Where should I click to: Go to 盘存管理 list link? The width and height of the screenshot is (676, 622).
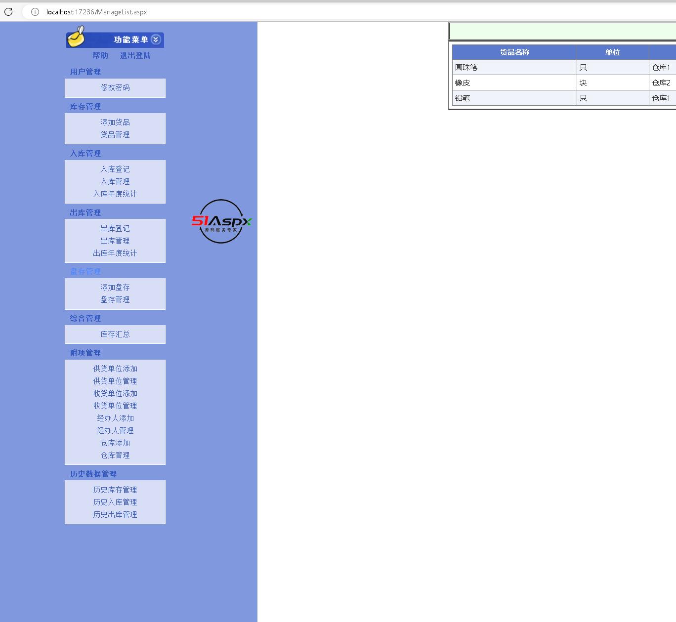point(115,299)
